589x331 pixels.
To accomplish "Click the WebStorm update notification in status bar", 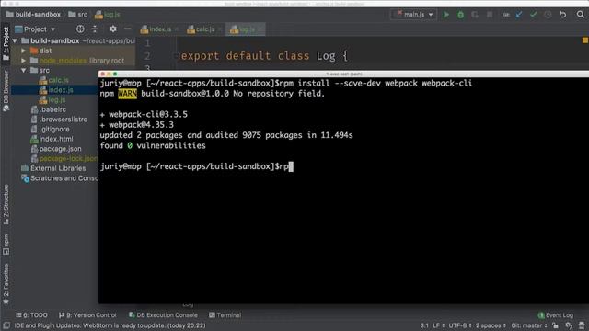I will point(110,325).
